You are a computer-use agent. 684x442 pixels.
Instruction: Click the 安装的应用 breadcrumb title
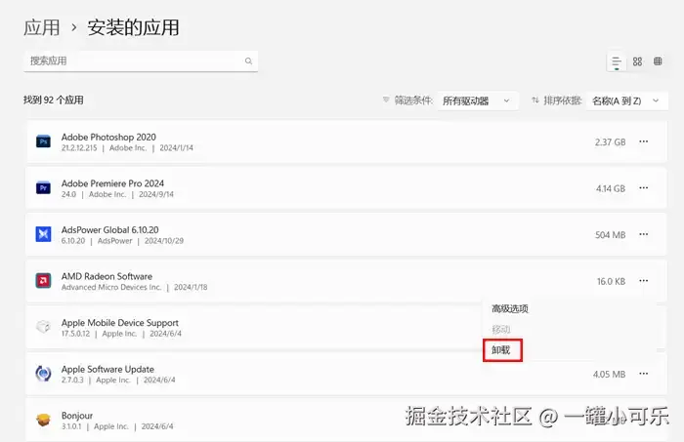(134, 28)
